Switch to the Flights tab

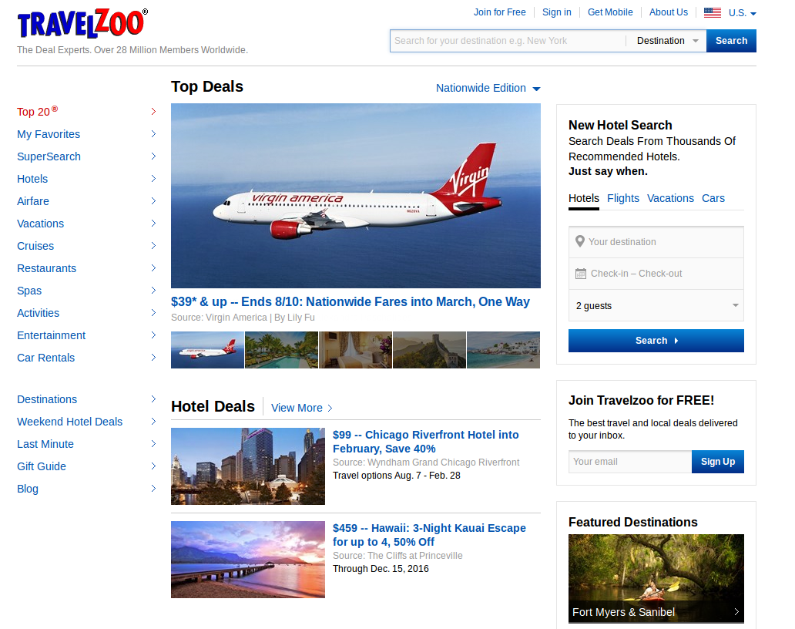point(623,198)
